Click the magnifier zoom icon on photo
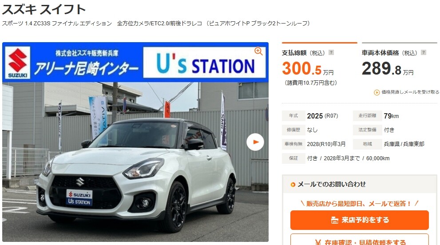This screenshot has width=440, height=245. point(258,51)
